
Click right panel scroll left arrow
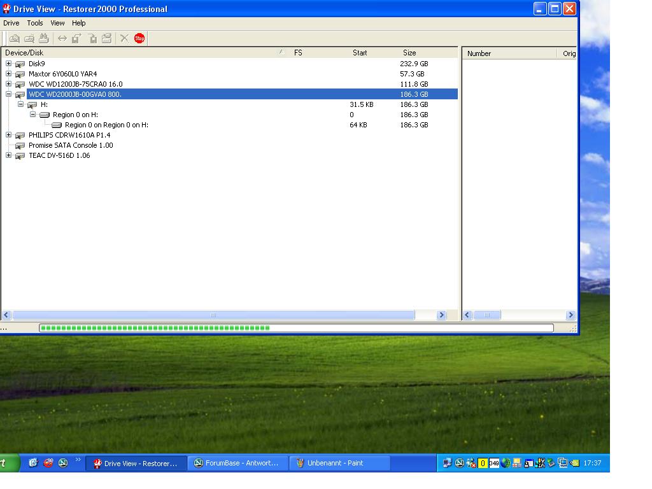[467, 315]
